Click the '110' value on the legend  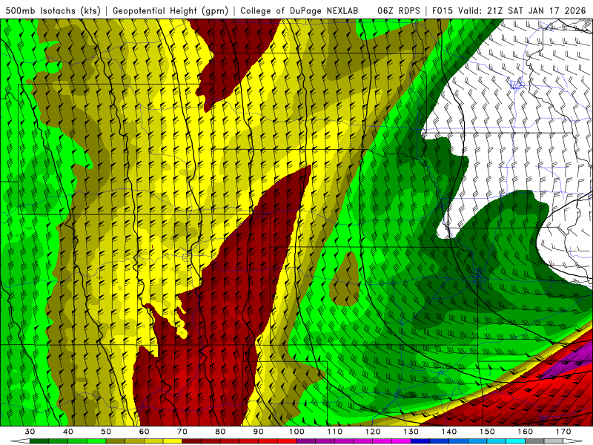335,432
